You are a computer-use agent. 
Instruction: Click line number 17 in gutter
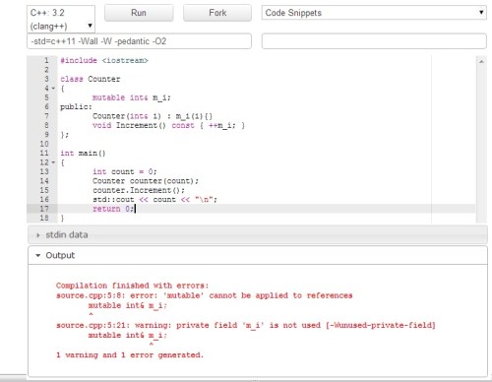tap(44, 209)
